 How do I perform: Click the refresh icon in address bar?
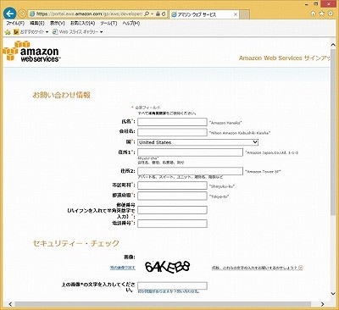(164, 14)
